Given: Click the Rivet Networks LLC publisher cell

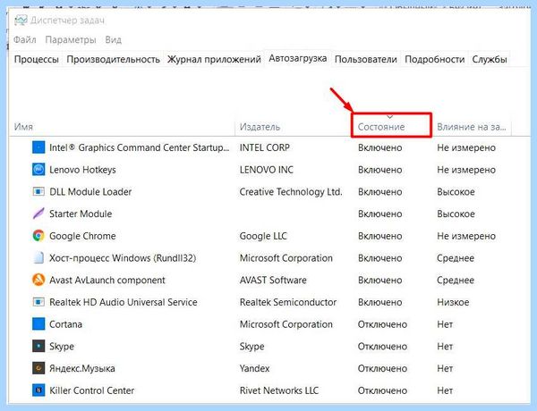Looking at the screenshot, I should (279, 390).
